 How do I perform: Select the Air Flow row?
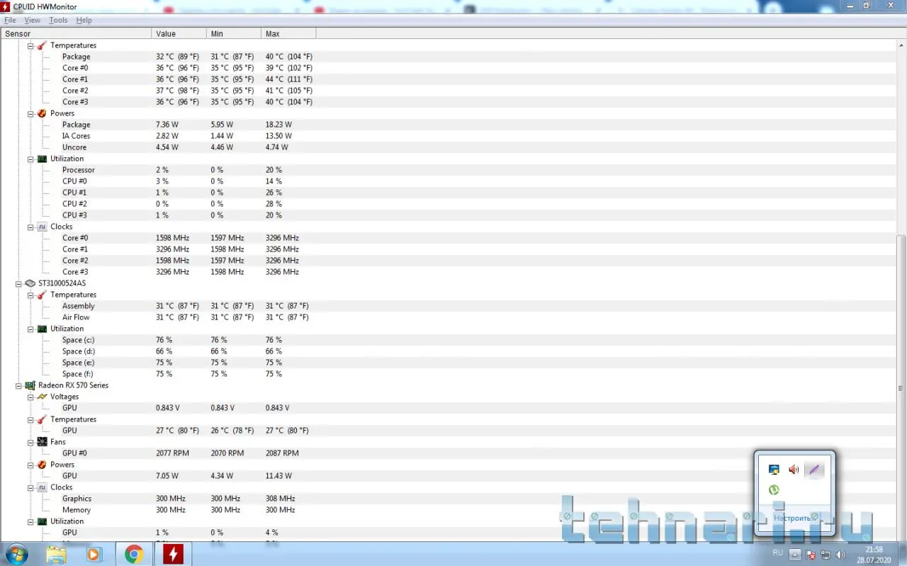tap(448, 317)
